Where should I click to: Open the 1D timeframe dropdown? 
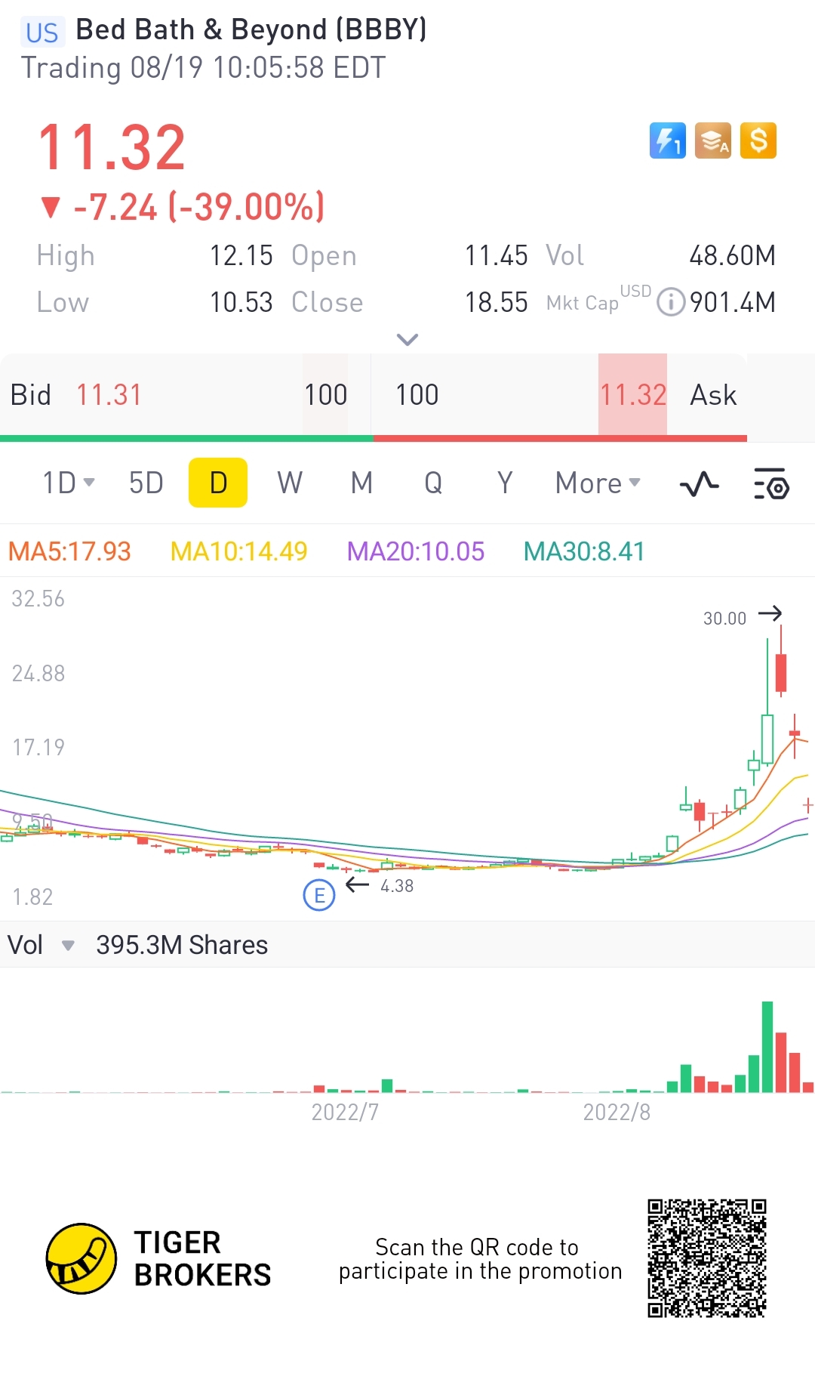click(68, 483)
